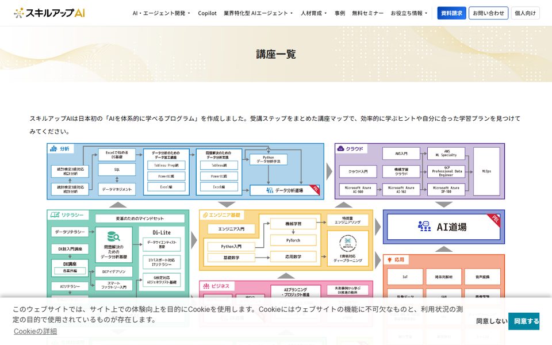Image resolution: width=552 pixels, height=345 pixels.
Task: Select the スマートファクトリー入門 box
Action: [114, 285]
